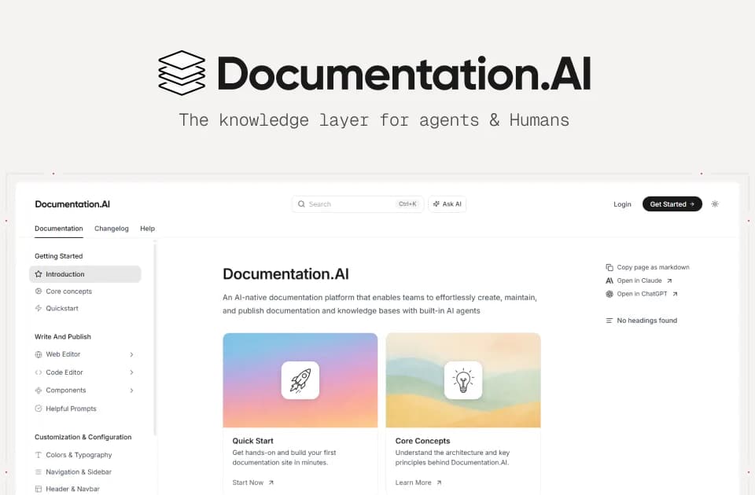This screenshot has width=755, height=495.
Task: Switch to the Documentation tab
Action: click(59, 229)
